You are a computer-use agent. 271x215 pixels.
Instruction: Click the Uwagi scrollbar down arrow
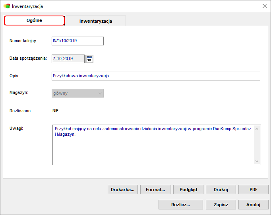257,161
